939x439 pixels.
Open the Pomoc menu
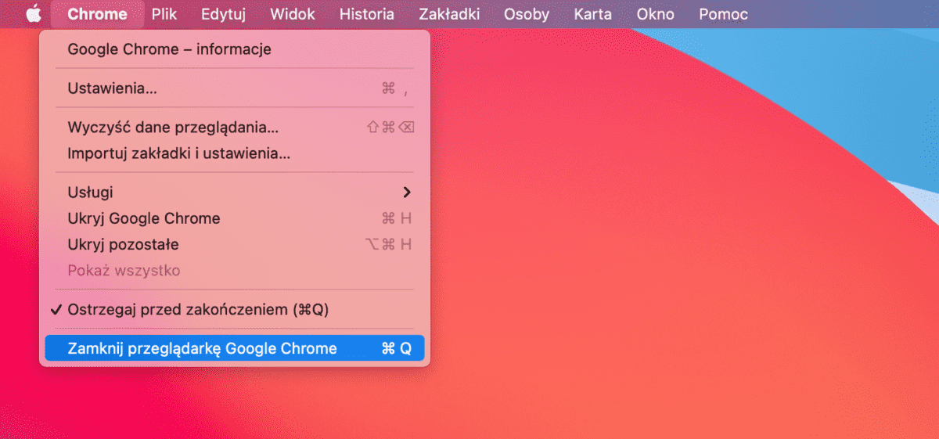(x=723, y=14)
